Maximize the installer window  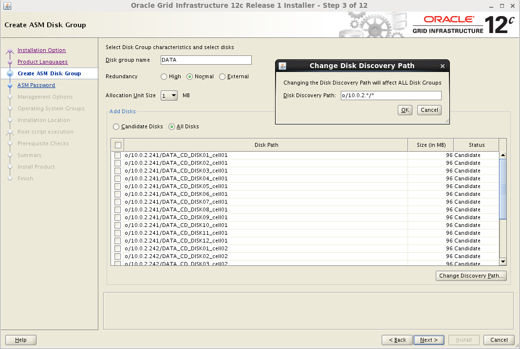click(502, 6)
